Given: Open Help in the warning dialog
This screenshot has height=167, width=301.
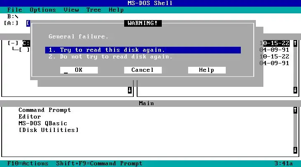Looking at the screenshot, I should pos(207,70).
